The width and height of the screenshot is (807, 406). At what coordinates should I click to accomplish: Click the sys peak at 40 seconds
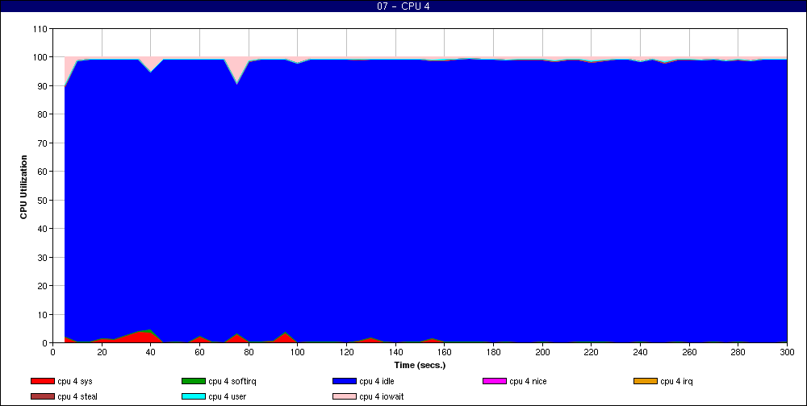[x=150, y=337]
